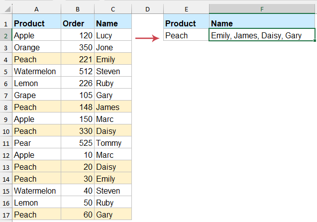Select the Pear cell in row 11
Viewport: 317px width, 222px height.
[x=36, y=143]
